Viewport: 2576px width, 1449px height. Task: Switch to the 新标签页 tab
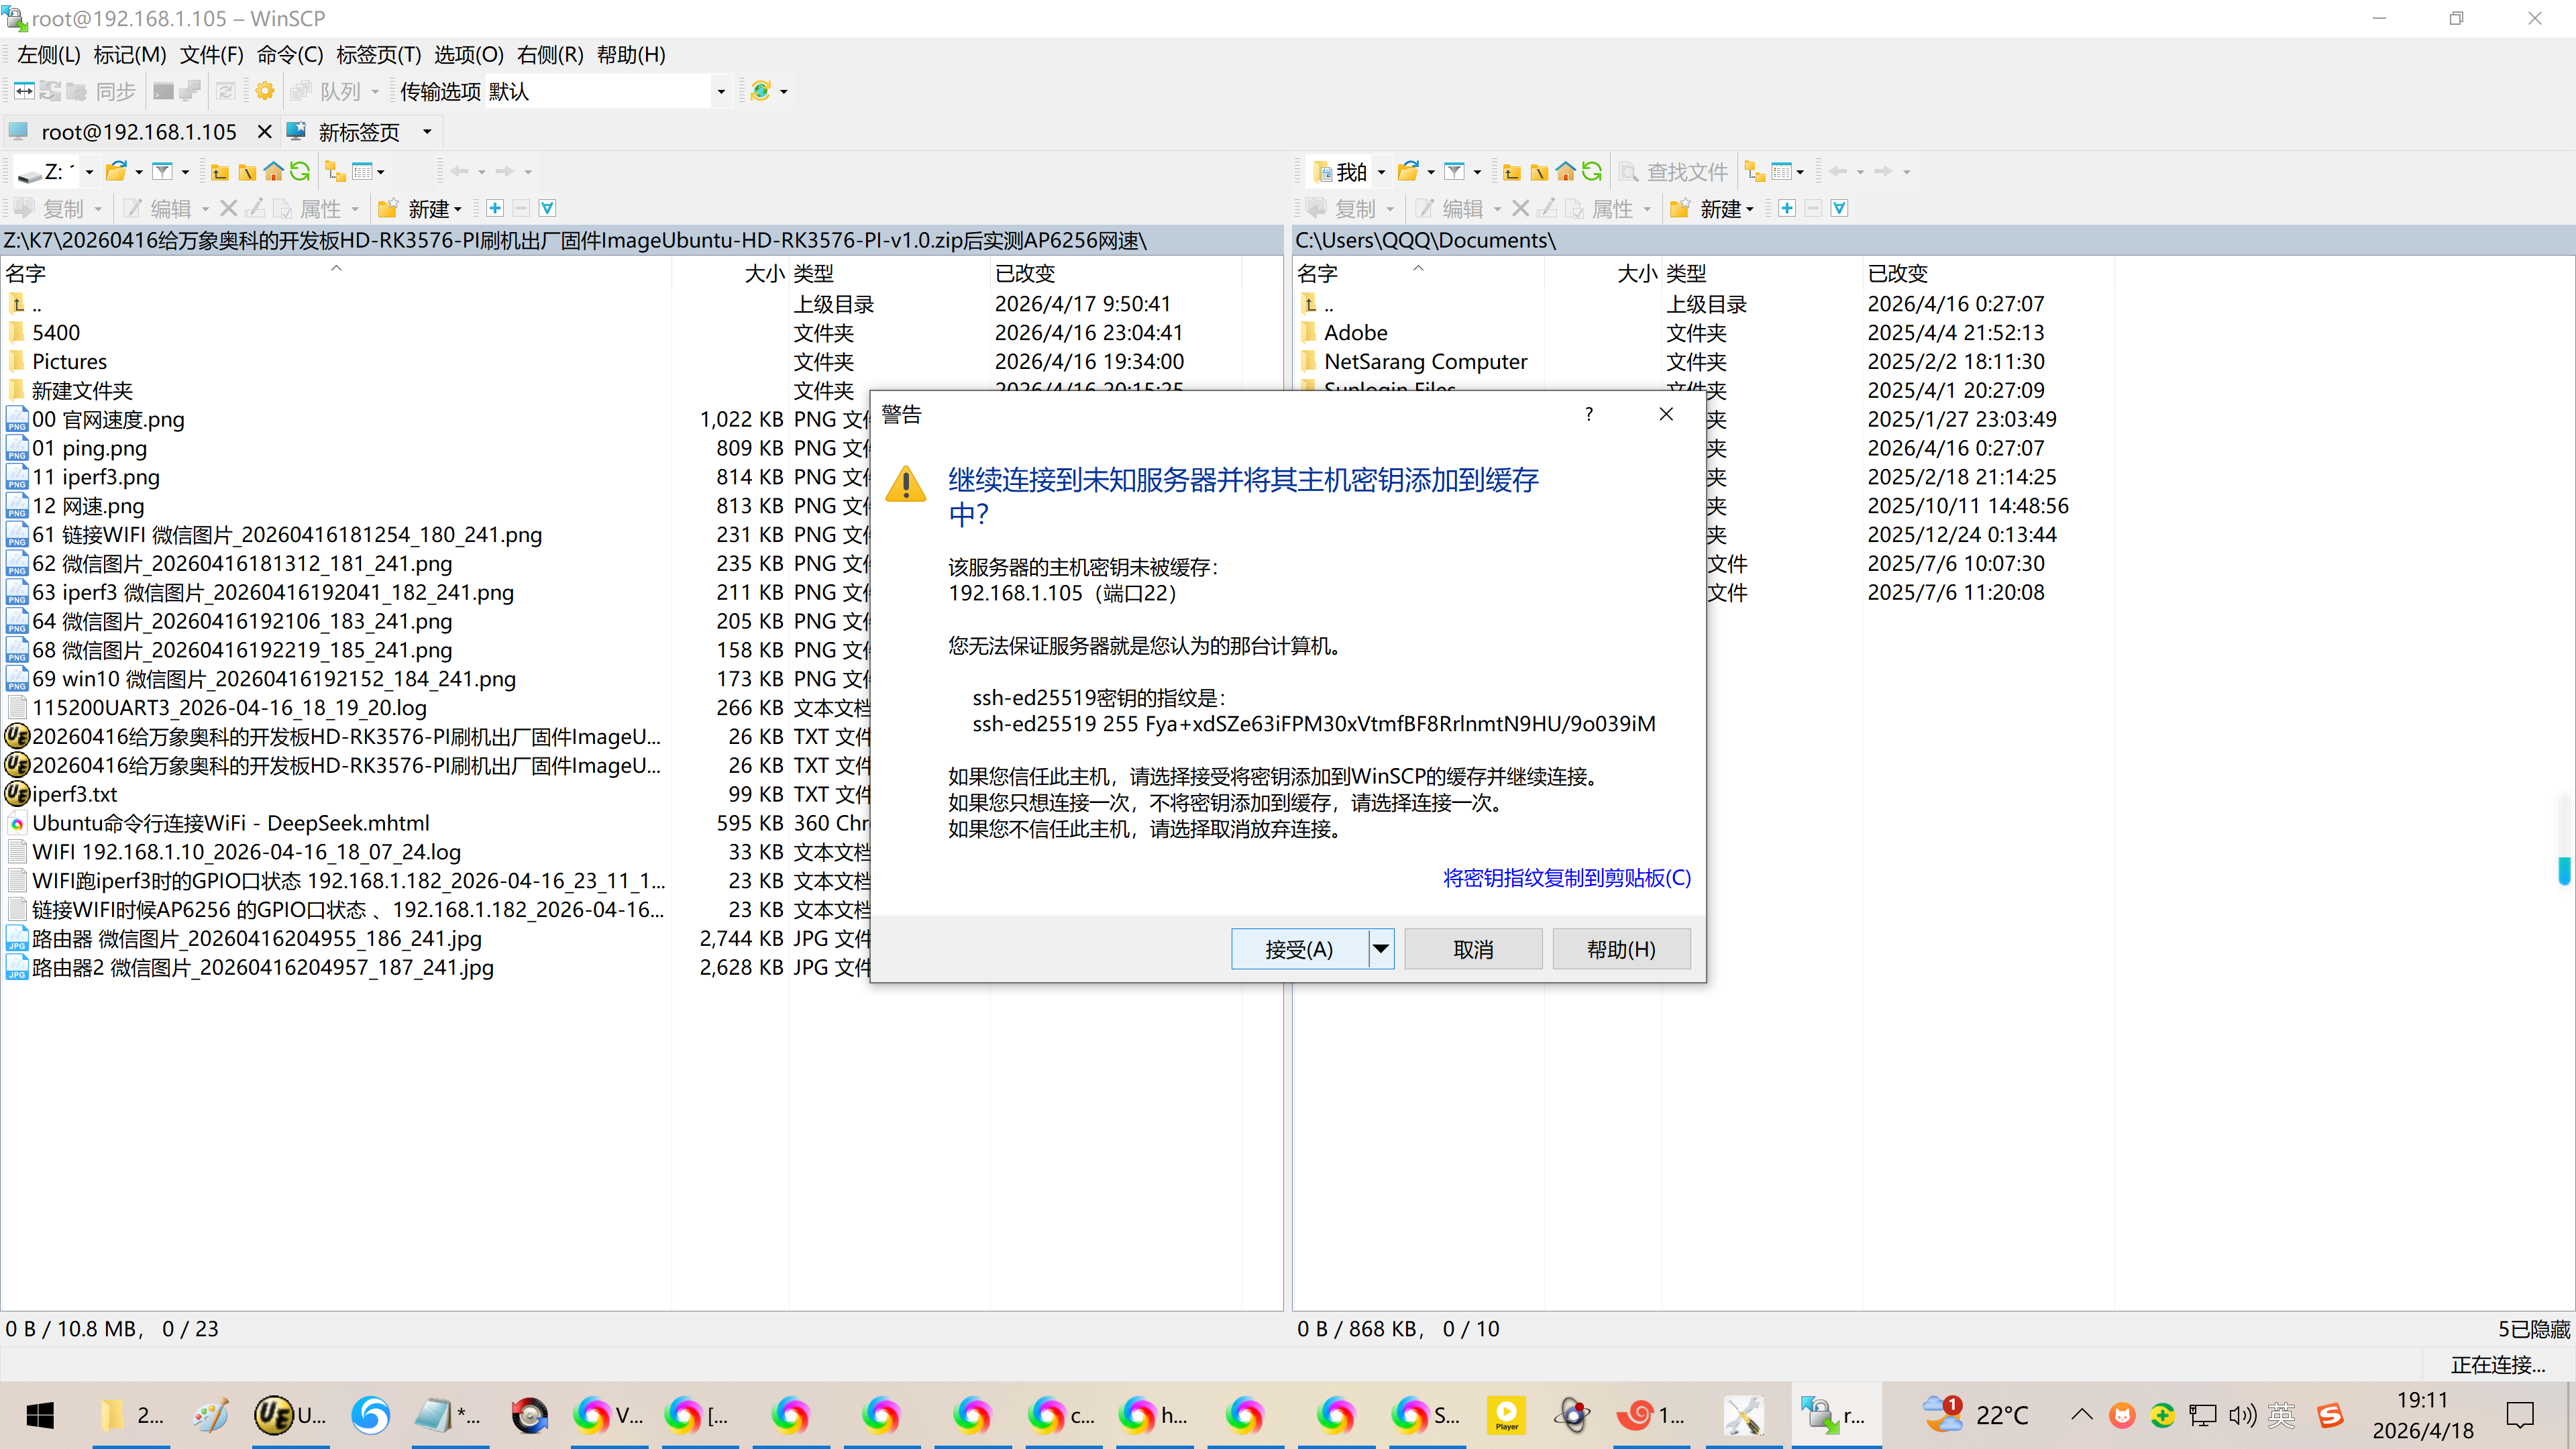coord(358,132)
